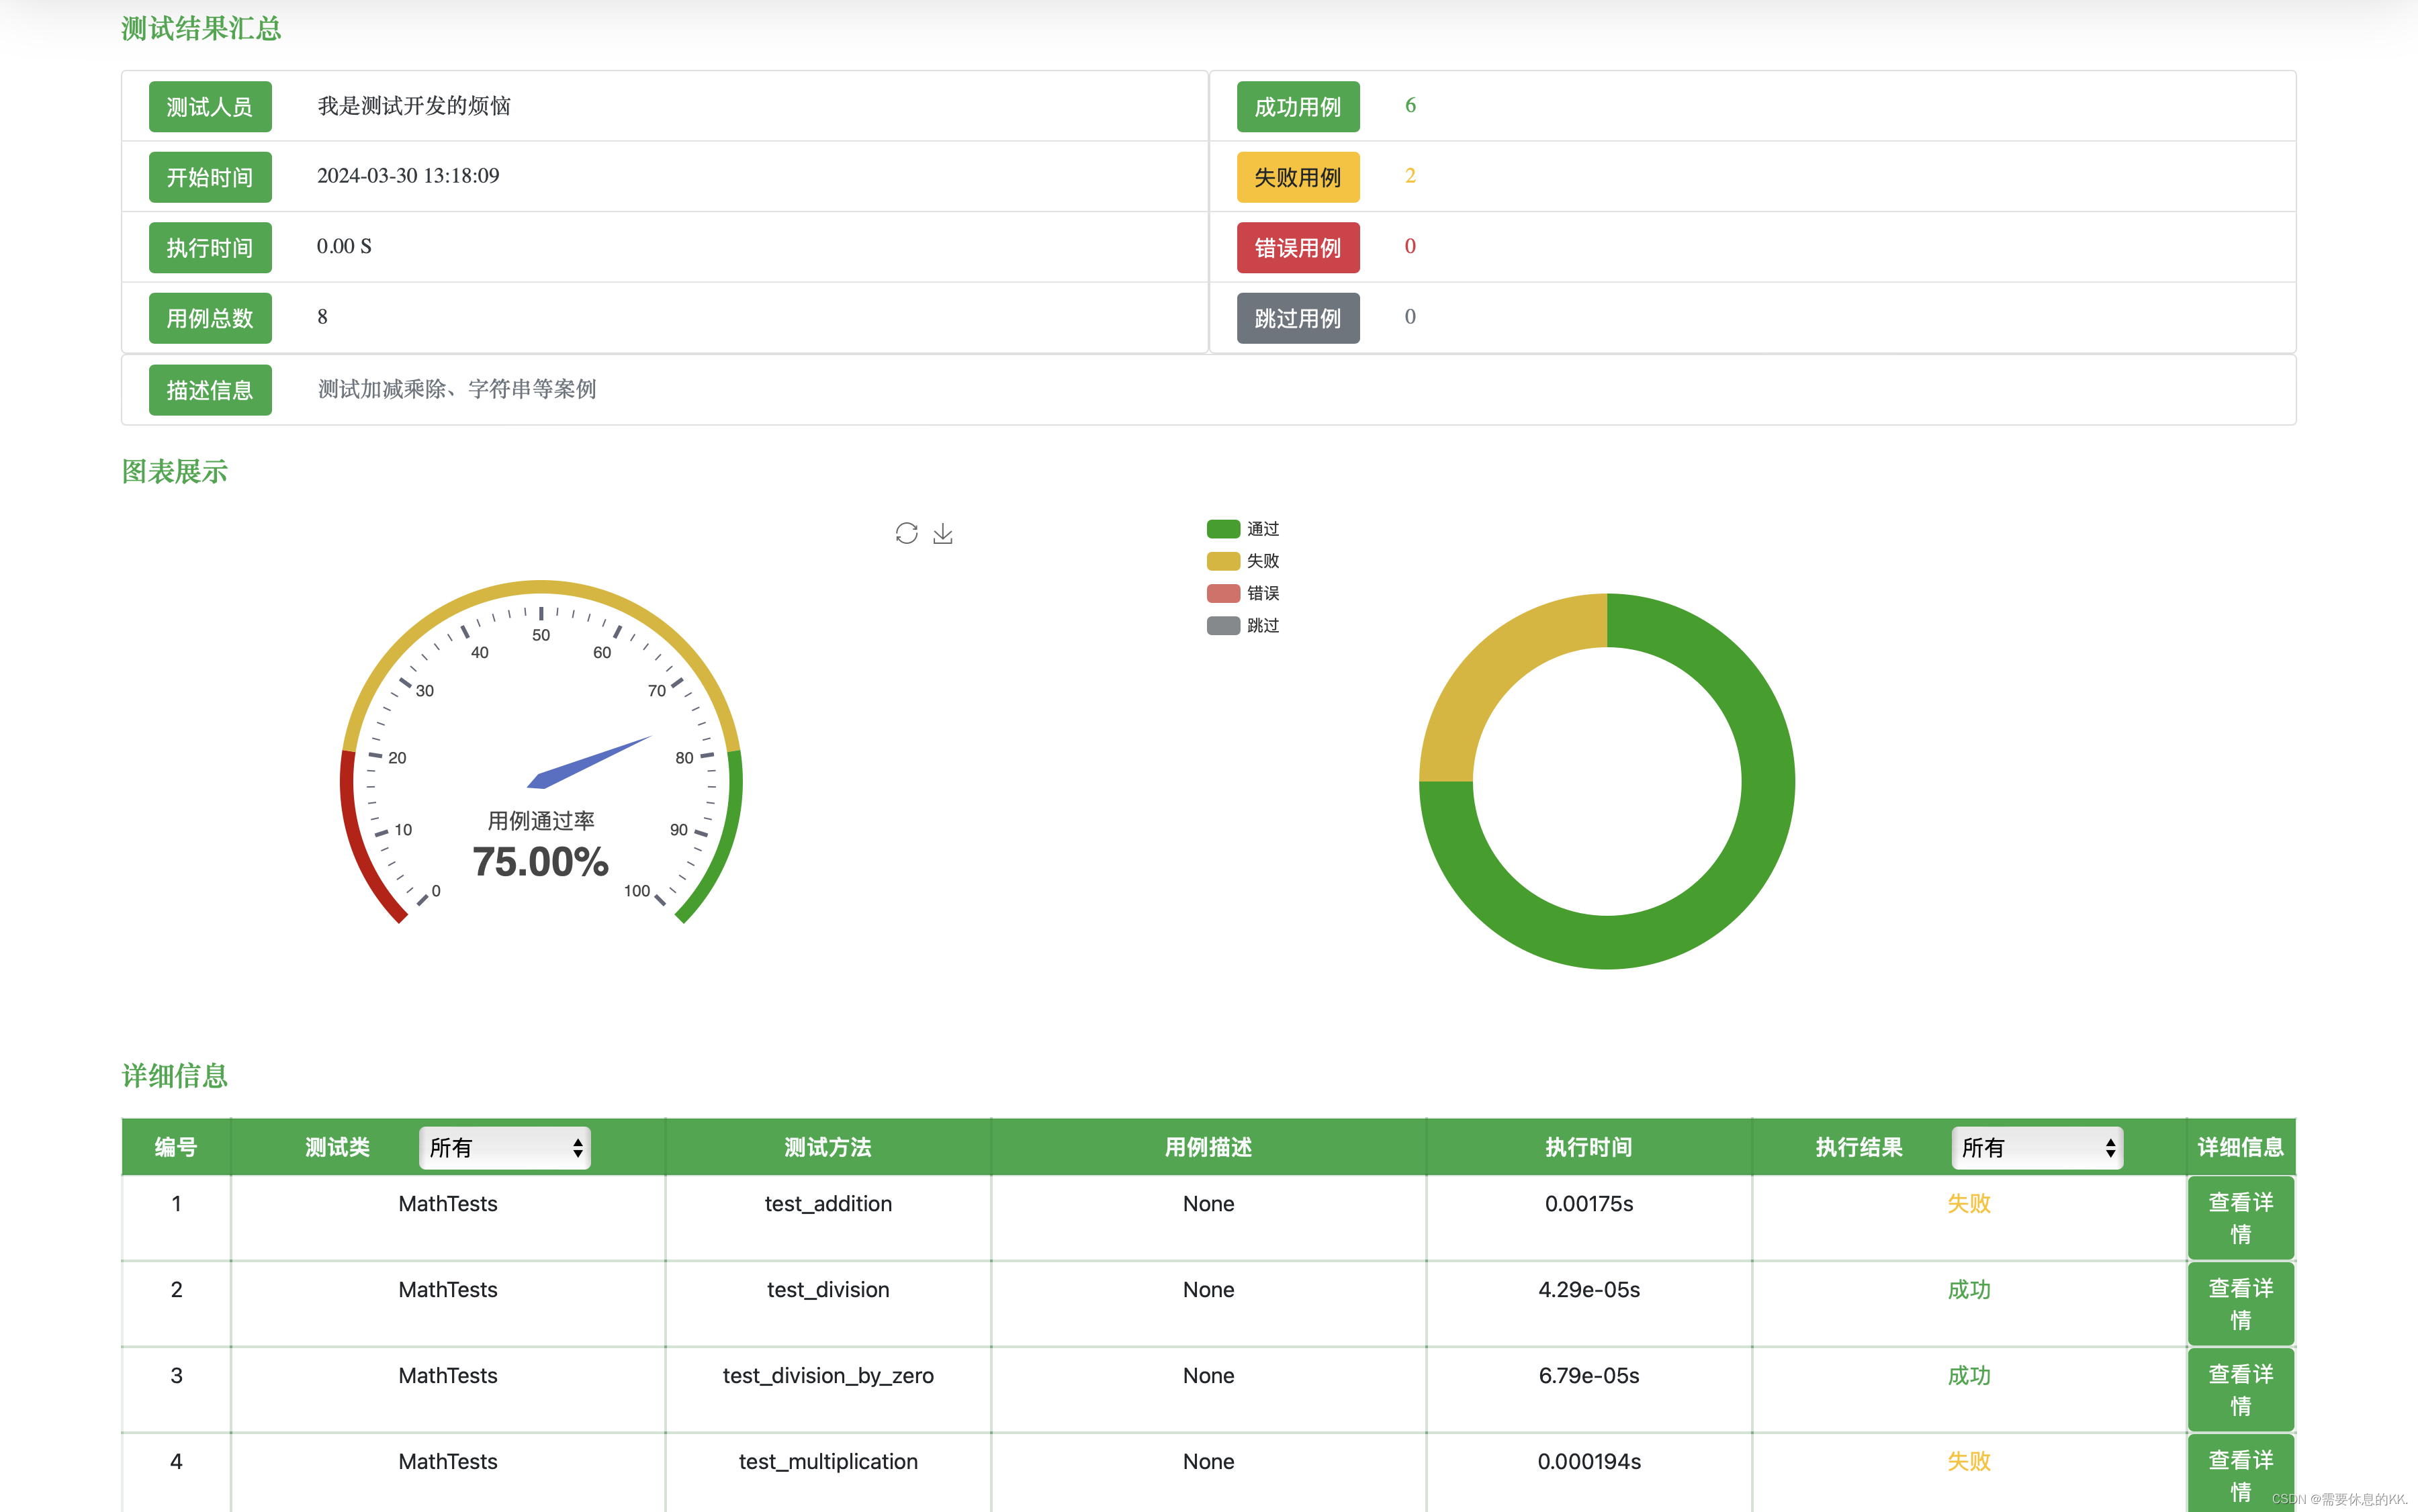Click the success count value 6
The height and width of the screenshot is (1512, 2418).
click(1410, 105)
